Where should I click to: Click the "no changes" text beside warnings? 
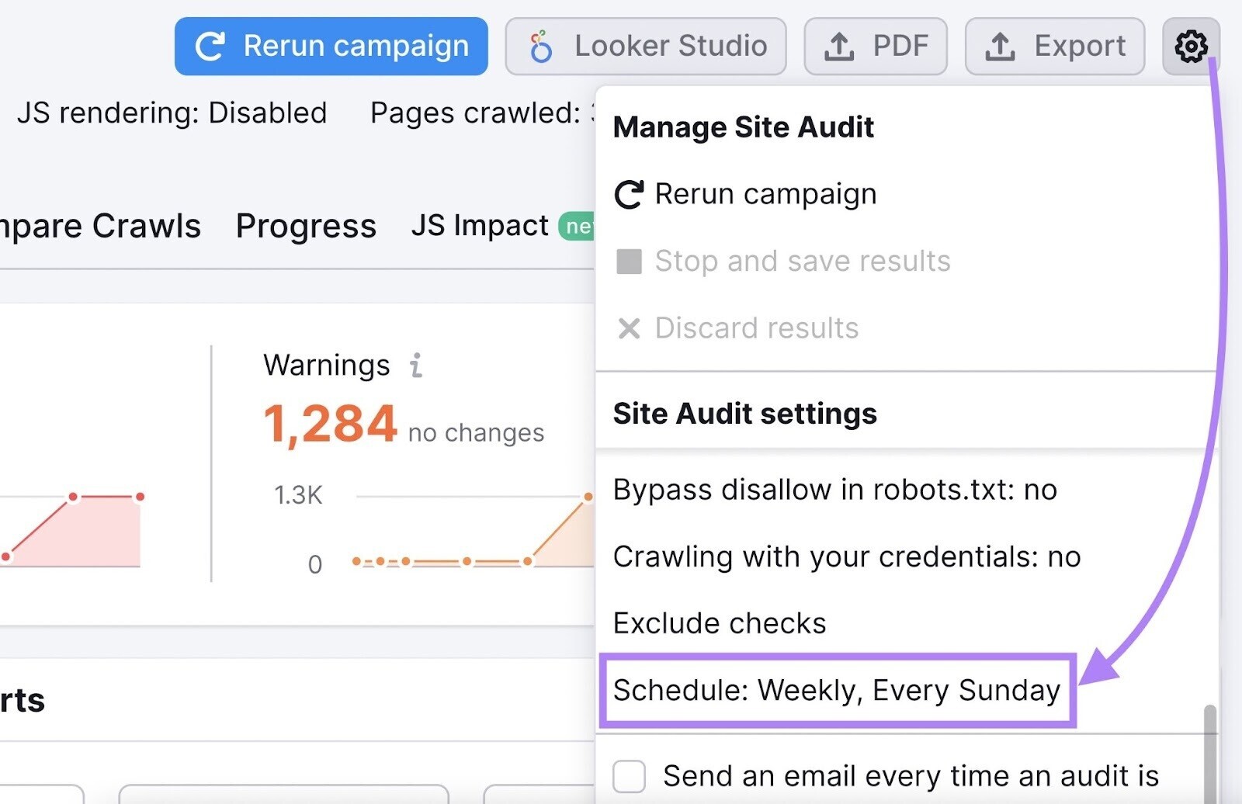click(x=476, y=432)
